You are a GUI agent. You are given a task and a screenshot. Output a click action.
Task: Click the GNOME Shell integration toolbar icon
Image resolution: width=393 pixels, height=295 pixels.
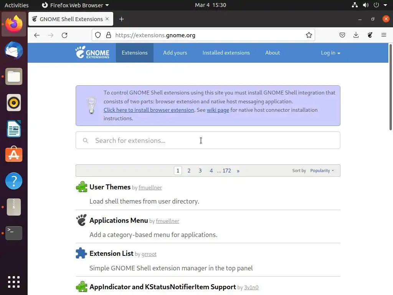coord(370,35)
